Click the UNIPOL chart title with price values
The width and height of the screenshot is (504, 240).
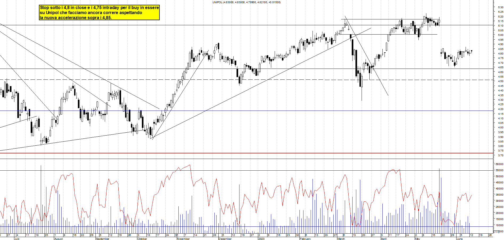pyautogui.click(x=246, y=2)
